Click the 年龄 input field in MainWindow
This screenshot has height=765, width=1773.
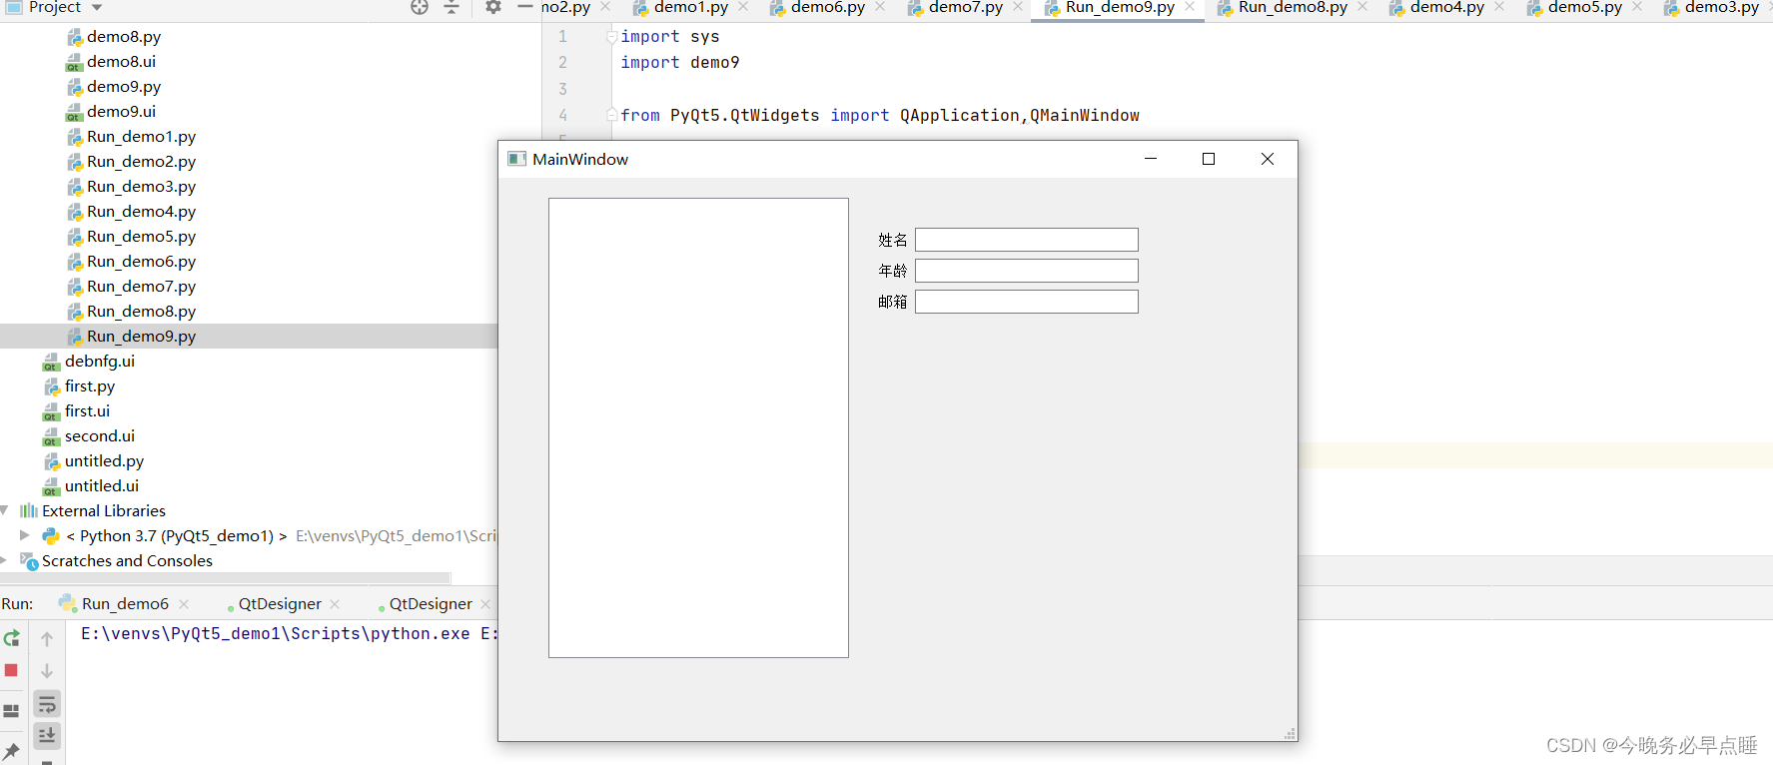pyautogui.click(x=1027, y=271)
